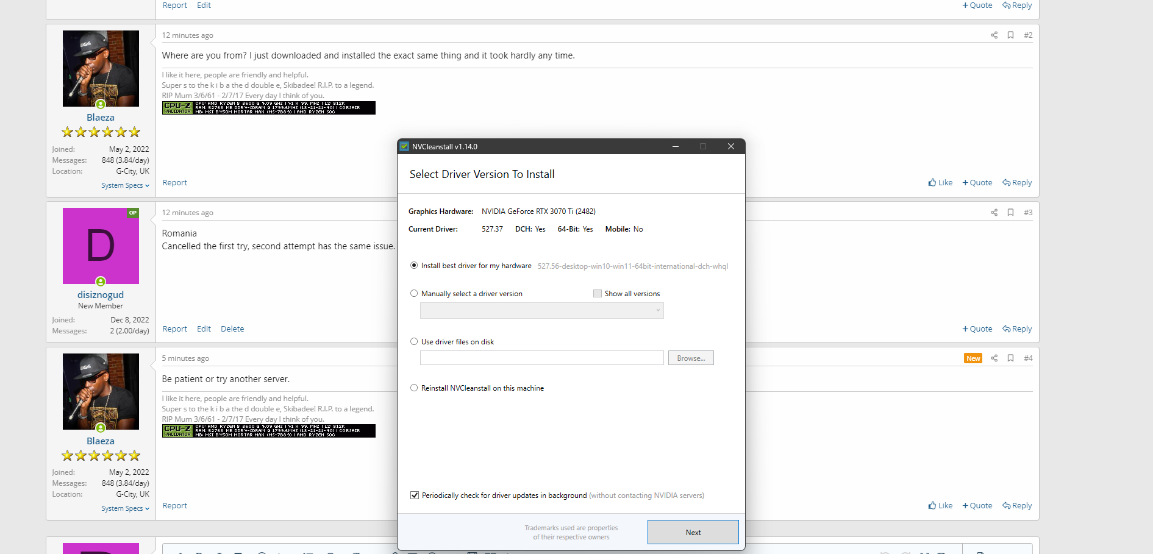Open Blaeza's profile from post #2 username
The width and height of the screenshot is (1153, 554).
[101, 118]
